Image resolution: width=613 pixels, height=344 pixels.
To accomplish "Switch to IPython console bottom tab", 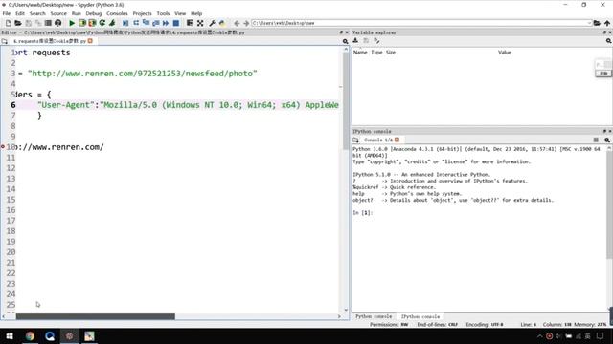I will click(420, 316).
